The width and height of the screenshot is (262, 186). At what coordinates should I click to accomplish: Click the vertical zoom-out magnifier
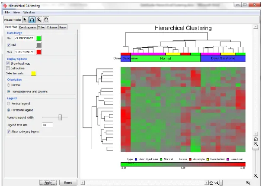click(x=256, y=144)
